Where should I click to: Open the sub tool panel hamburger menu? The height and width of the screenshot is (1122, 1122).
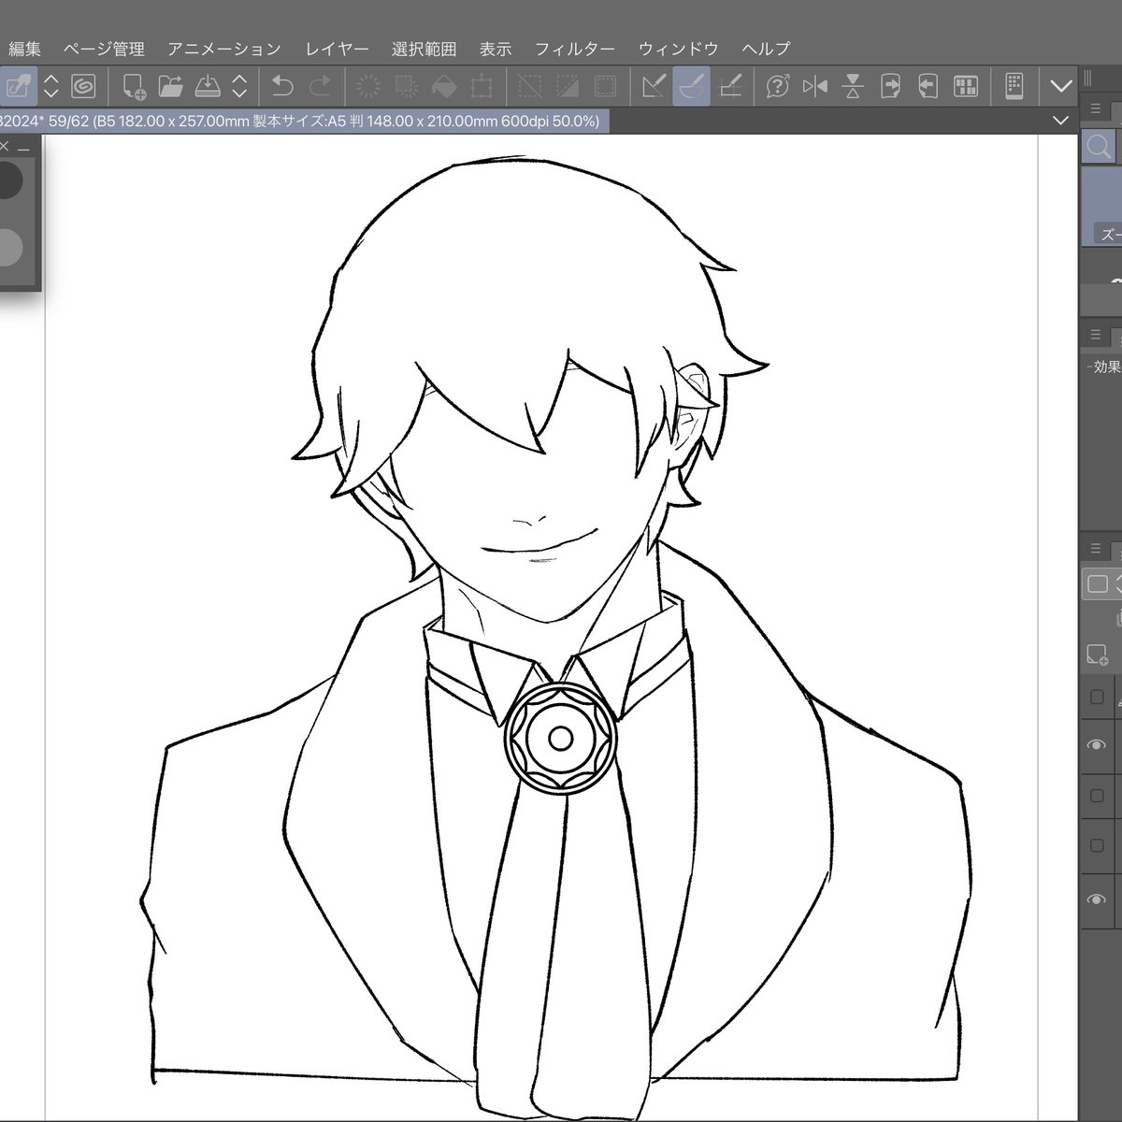[1097, 109]
